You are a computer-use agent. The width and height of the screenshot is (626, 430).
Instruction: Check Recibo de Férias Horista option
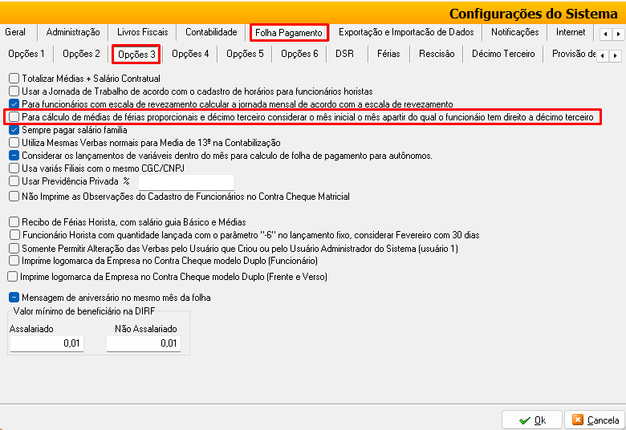pyautogui.click(x=14, y=222)
